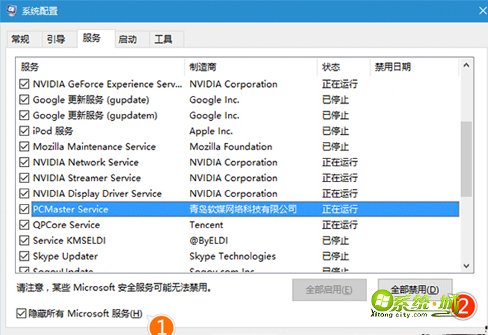This screenshot has width=488, height=335.
Task: Click Mozilla Foundation manufacturer cell
Action: [x=231, y=146]
